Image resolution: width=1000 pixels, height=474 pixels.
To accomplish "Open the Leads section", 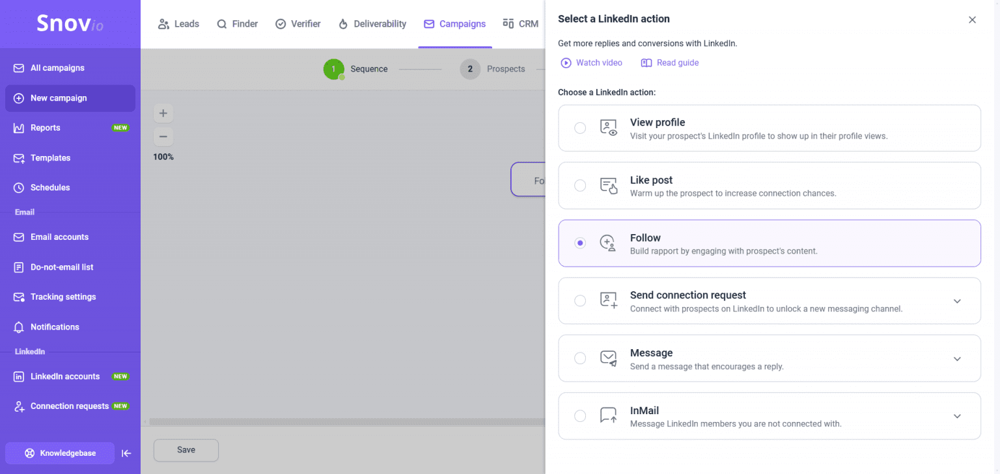I will tap(178, 23).
